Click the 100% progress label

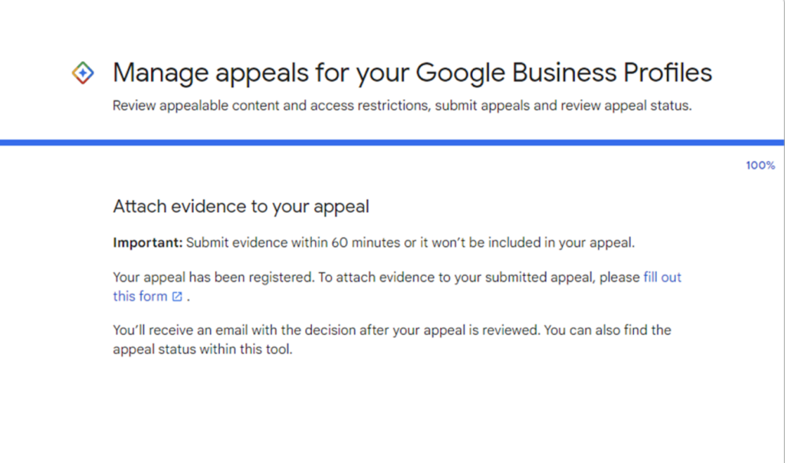(760, 166)
